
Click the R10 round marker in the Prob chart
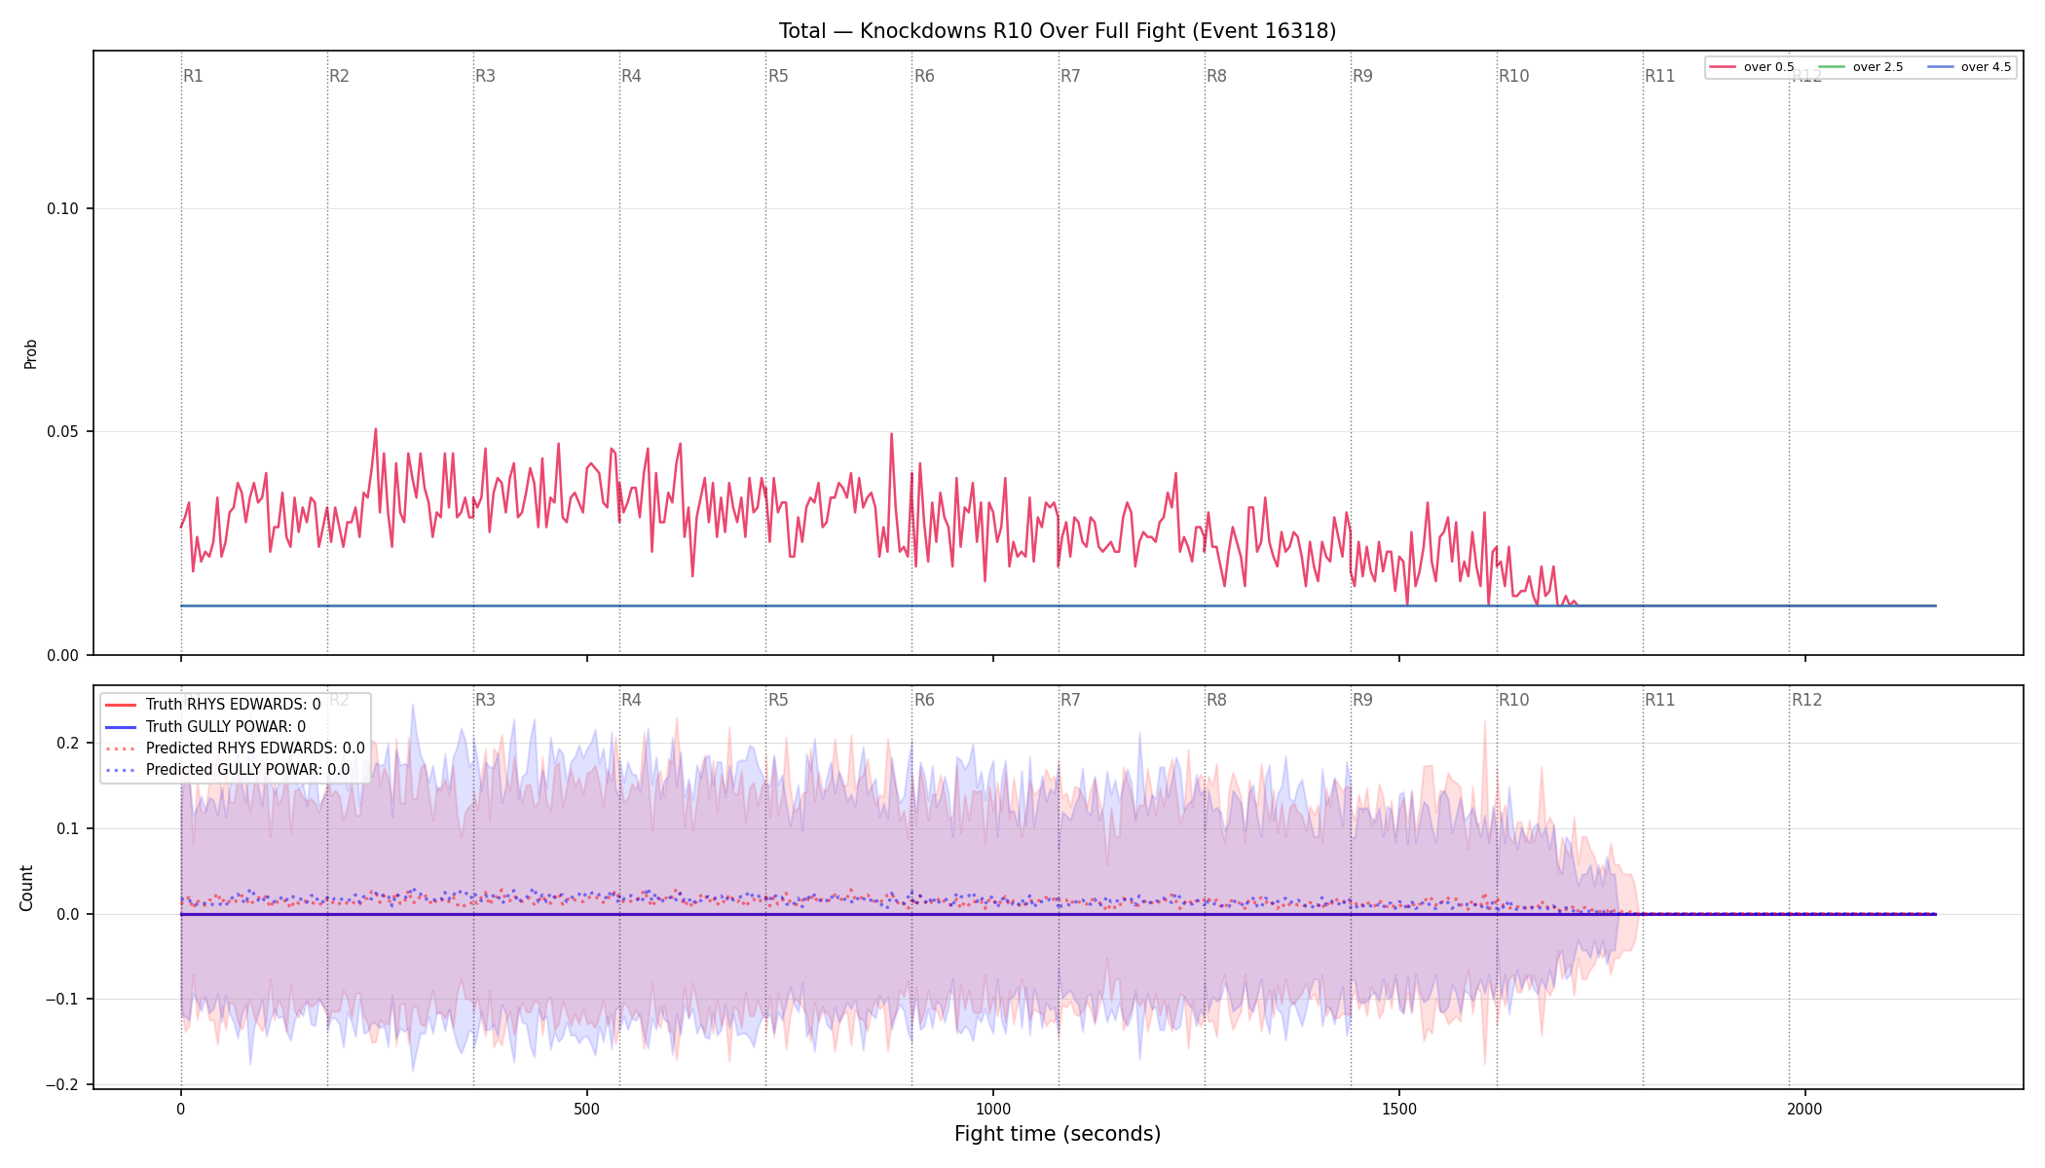[x=1513, y=76]
